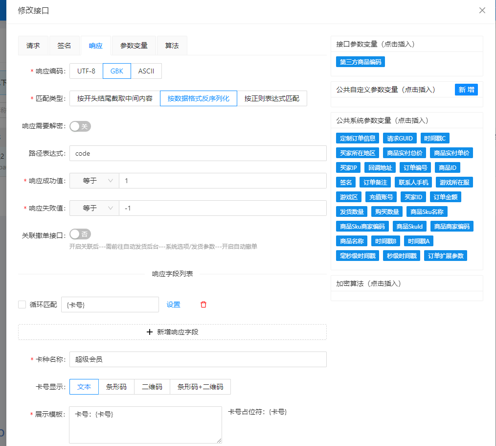Insert 商品ID variable tag
496x446 pixels.
click(447, 168)
